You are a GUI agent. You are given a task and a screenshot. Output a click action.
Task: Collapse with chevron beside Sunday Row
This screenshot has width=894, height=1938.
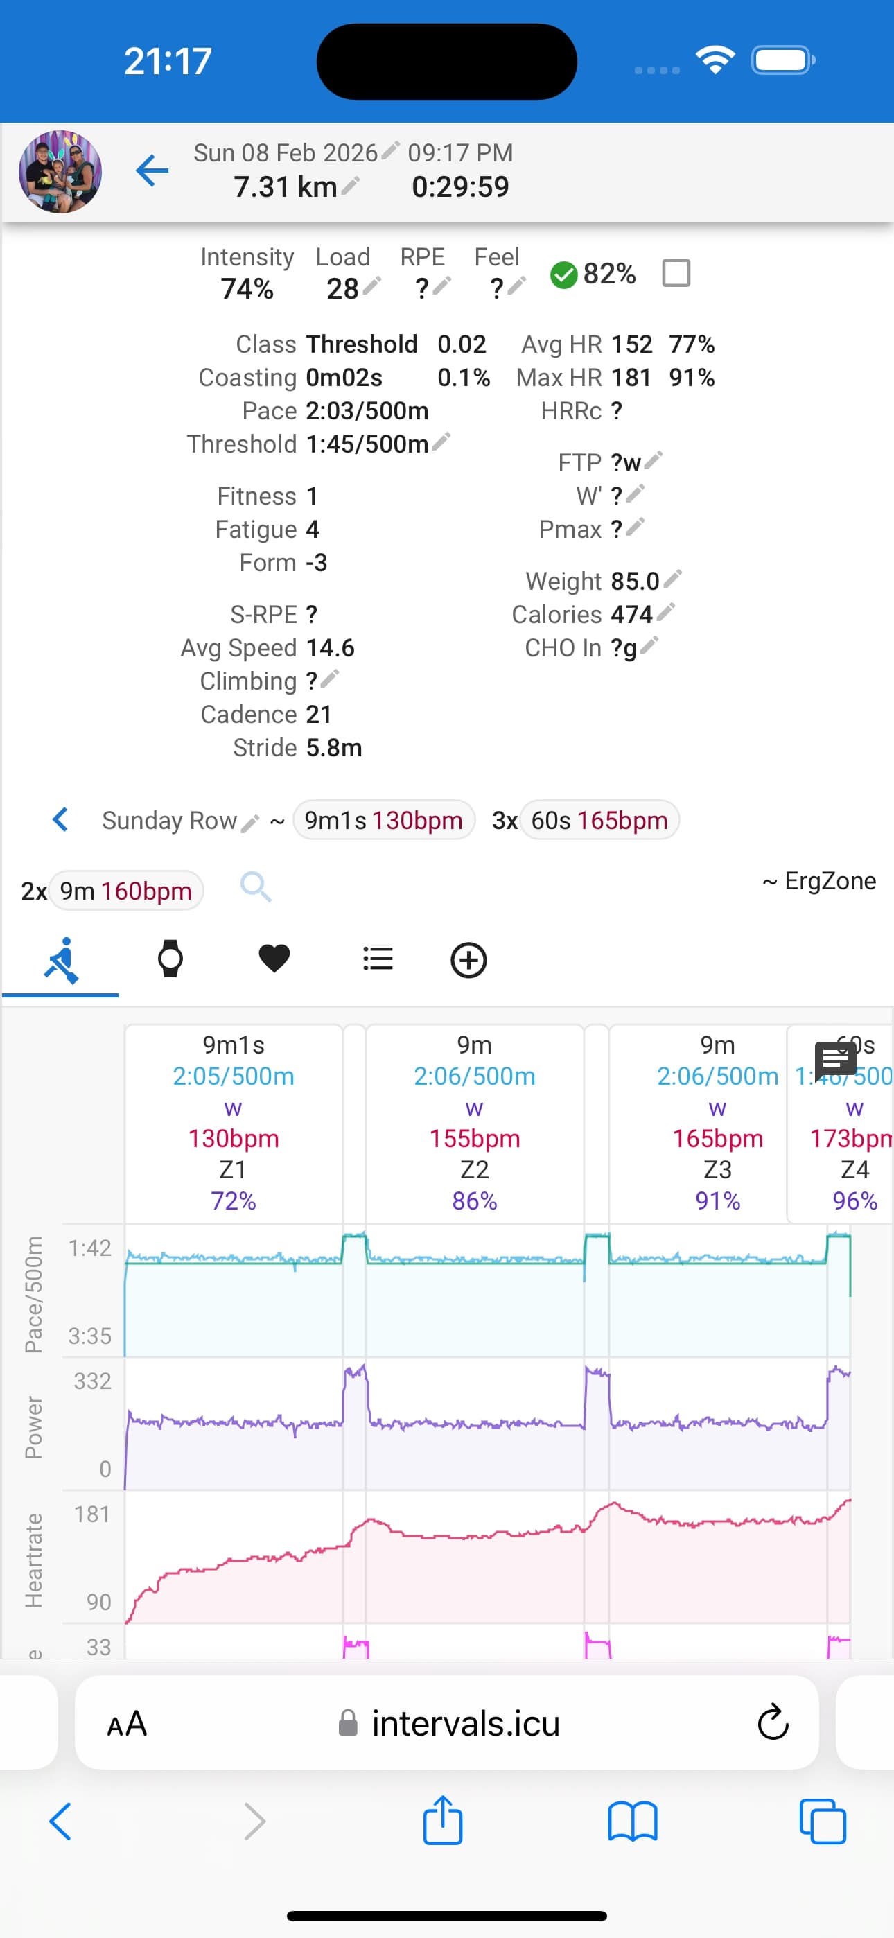tap(60, 819)
